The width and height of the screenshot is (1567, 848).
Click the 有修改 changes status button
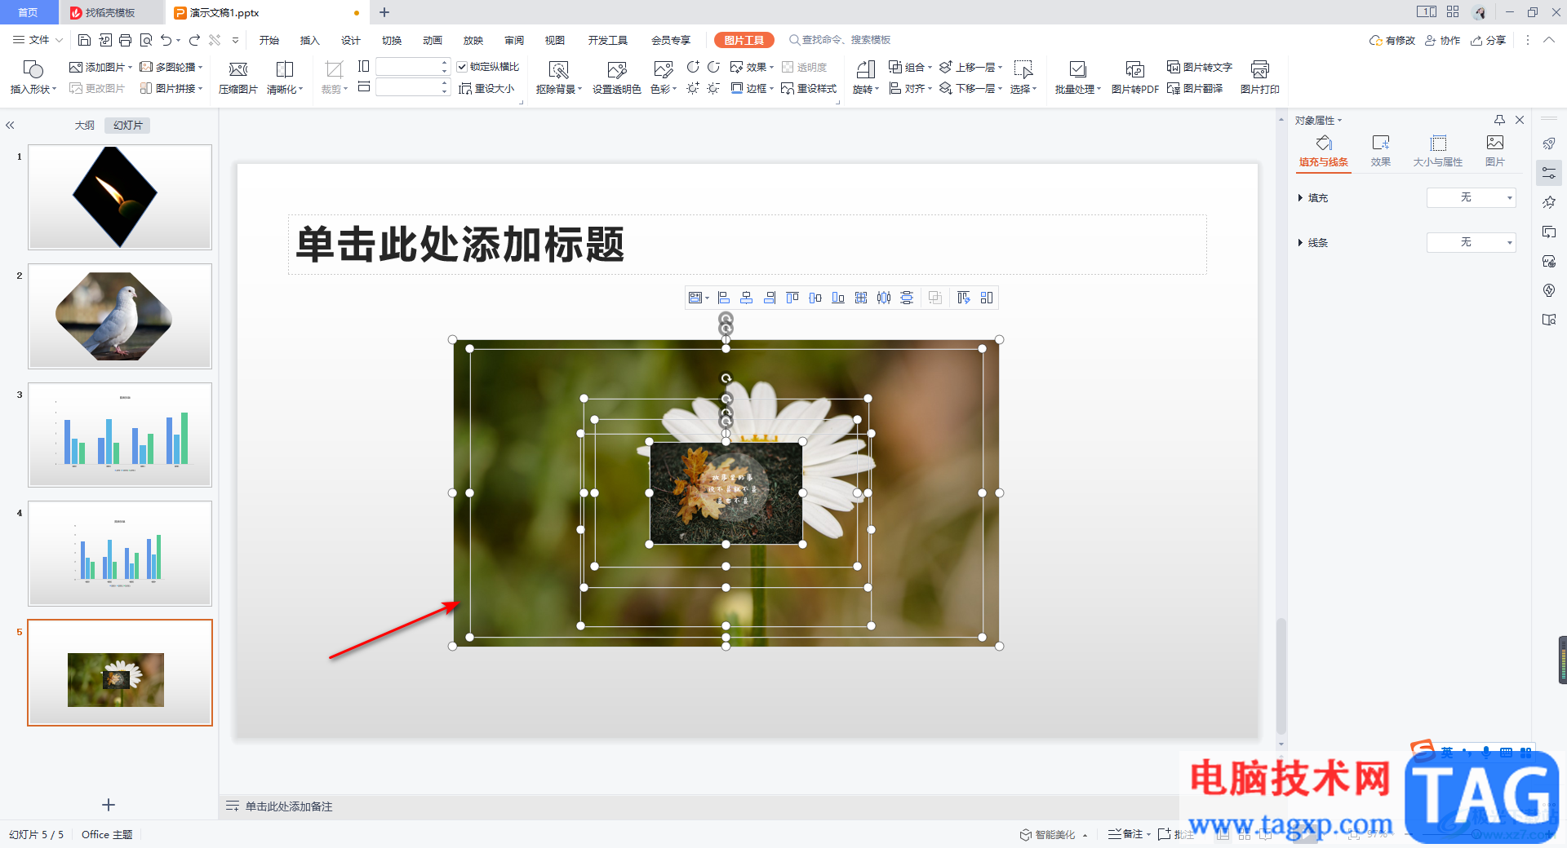(1392, 40)
